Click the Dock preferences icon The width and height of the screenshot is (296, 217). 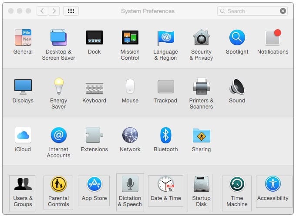click(x=94, y=38)
